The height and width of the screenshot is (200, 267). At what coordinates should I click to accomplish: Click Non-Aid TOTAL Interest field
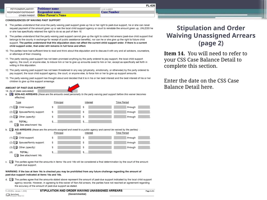coord(100,122)
